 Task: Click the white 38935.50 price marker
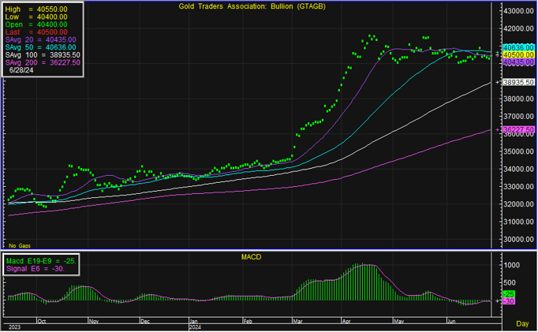coord(519,82)
